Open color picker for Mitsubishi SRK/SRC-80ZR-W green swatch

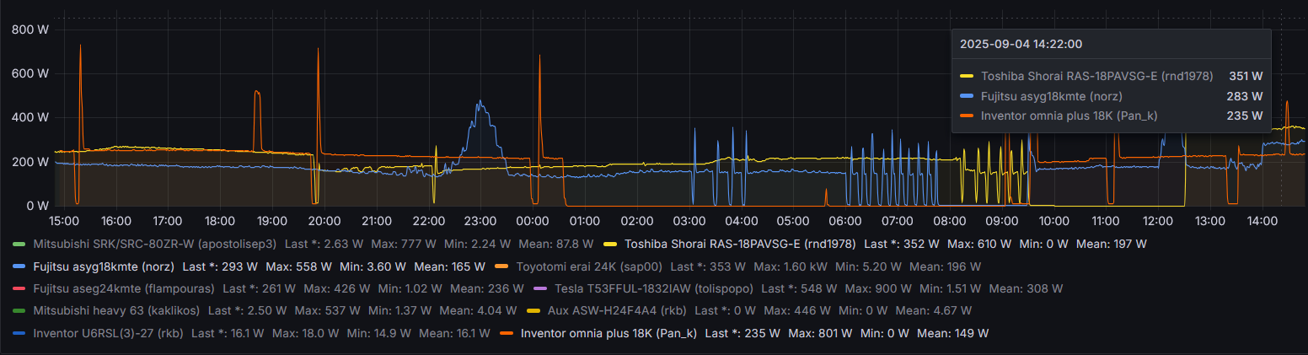pyautogui.click(x=19, y=245)
